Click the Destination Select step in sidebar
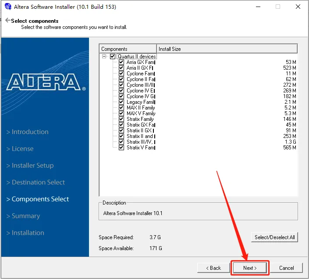The height and width of the screenshot is (279, 309). pyautogui.click(x=36, y=182)
